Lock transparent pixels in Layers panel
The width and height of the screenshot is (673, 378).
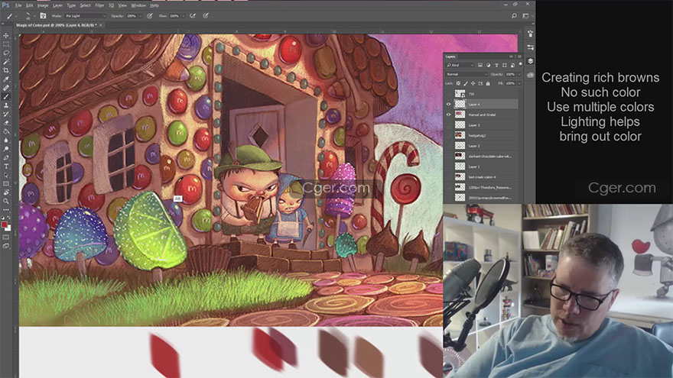(x=458, y=83)
